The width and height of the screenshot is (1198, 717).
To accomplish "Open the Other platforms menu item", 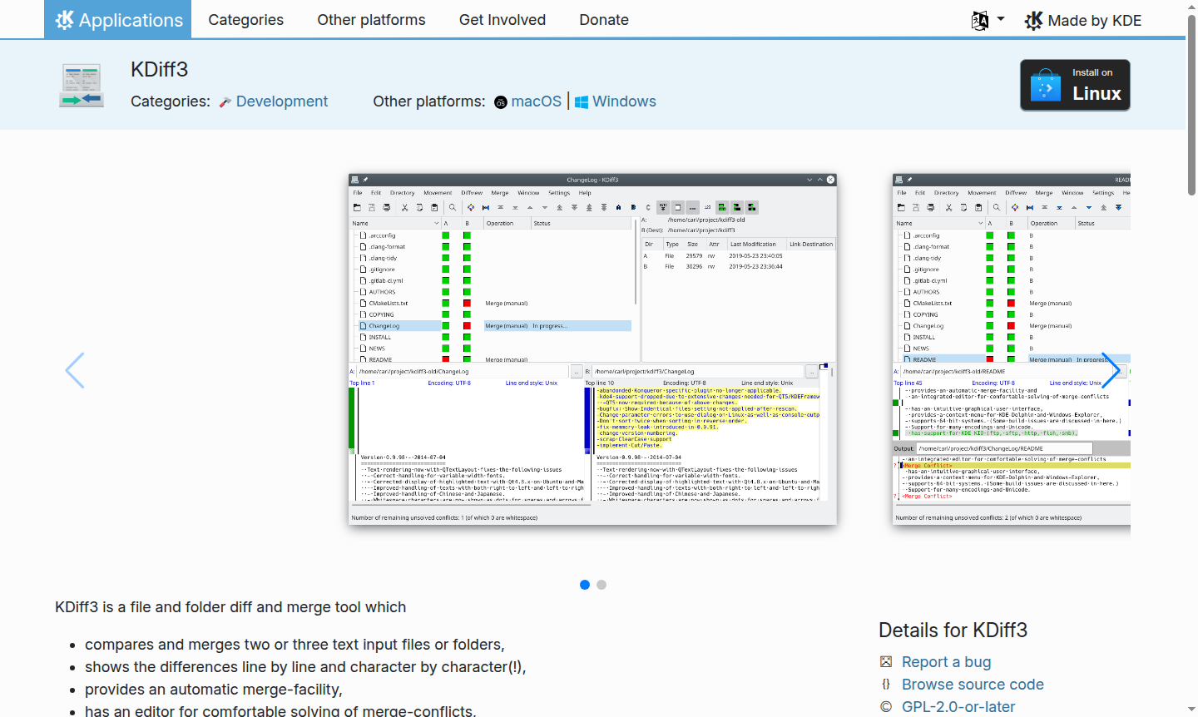I will click(x=371, y=20).
